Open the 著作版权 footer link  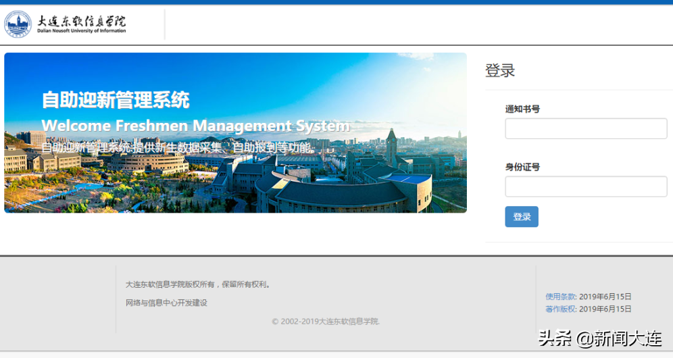click(x=561, y=309)
